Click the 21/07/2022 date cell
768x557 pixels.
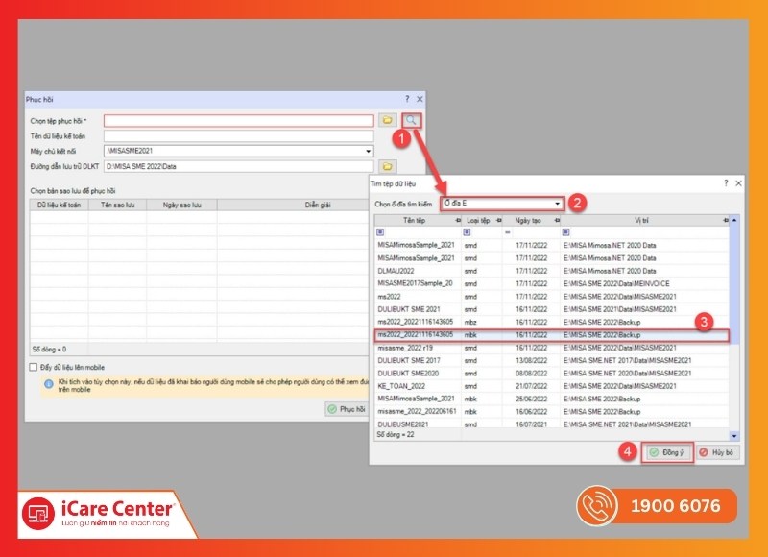pos(532,386)
